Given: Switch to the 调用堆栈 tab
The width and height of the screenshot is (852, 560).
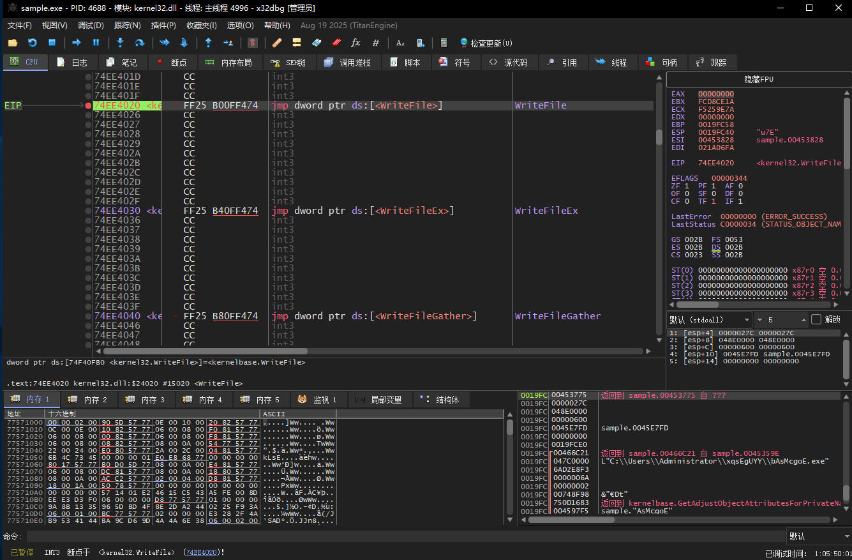Looking at the screenshot, I should [348, 63].
